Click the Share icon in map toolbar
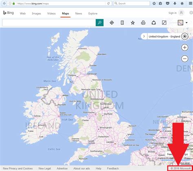This screenshot has height=171, width=193. pos(154,23)
